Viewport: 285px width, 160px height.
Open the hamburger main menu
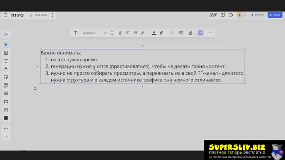tap(6, 15)
